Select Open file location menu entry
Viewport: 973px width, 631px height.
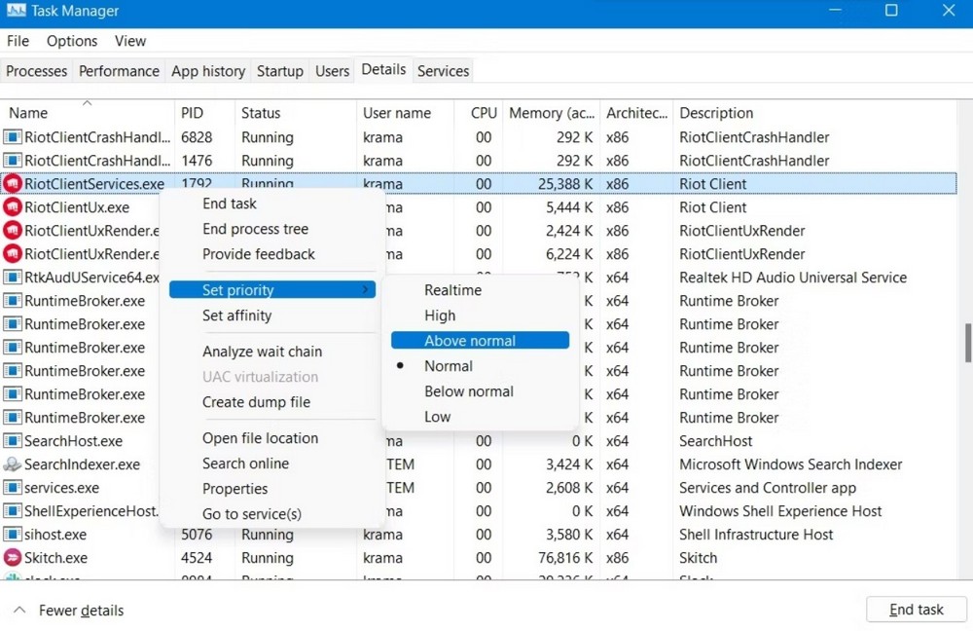(x=260, y=438)
